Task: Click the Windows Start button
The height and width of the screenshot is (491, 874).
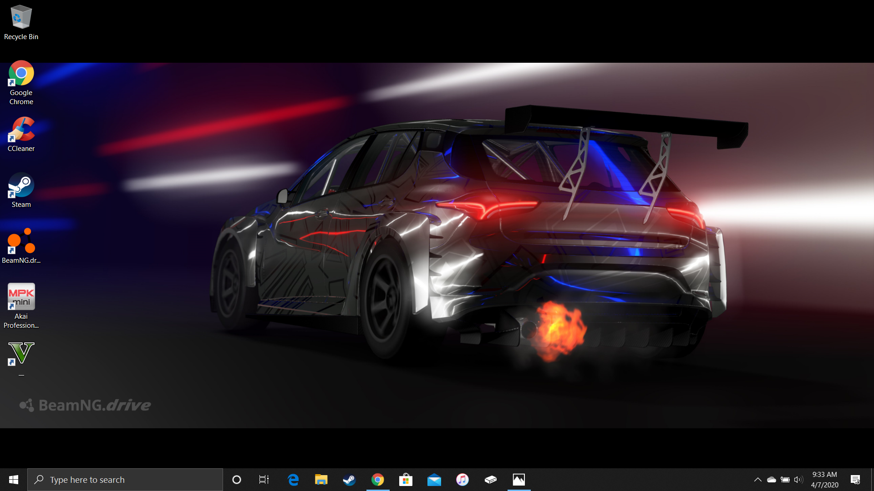Action: [14, 480]
